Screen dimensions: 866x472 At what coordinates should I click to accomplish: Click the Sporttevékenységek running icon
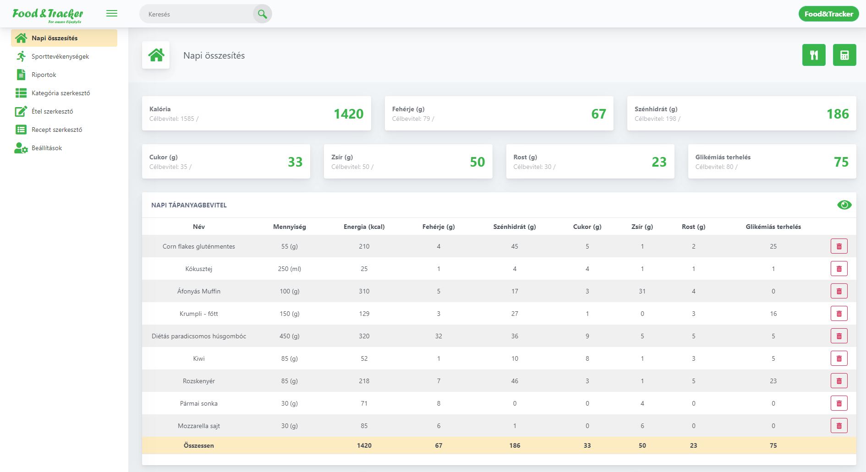point(21,56)
